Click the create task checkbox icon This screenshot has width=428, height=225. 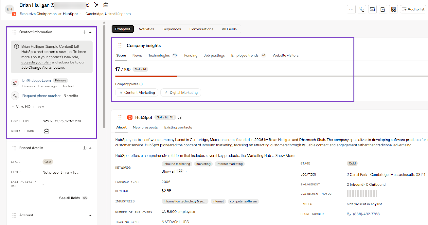[383, 9]
